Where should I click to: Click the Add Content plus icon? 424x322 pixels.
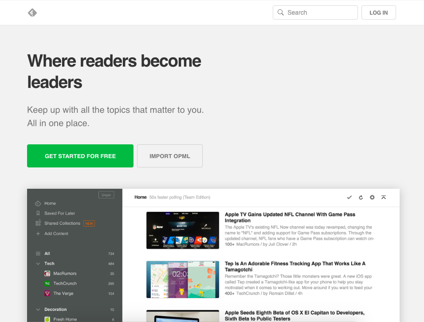click(38, 233)
